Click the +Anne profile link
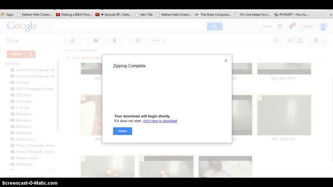333x187 pixels. click(x=267, y=26)
